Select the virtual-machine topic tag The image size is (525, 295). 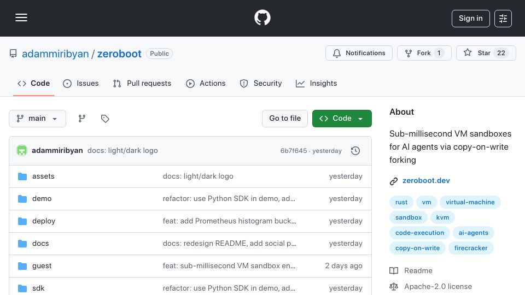[470, 202]
